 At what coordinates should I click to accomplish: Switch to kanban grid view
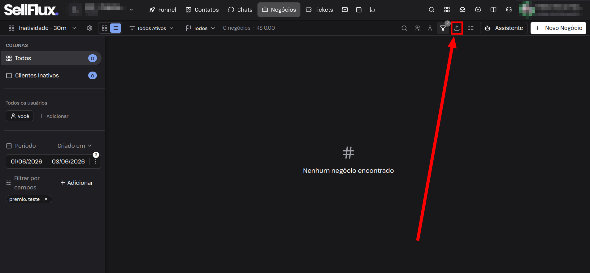[x=105, y=28]
